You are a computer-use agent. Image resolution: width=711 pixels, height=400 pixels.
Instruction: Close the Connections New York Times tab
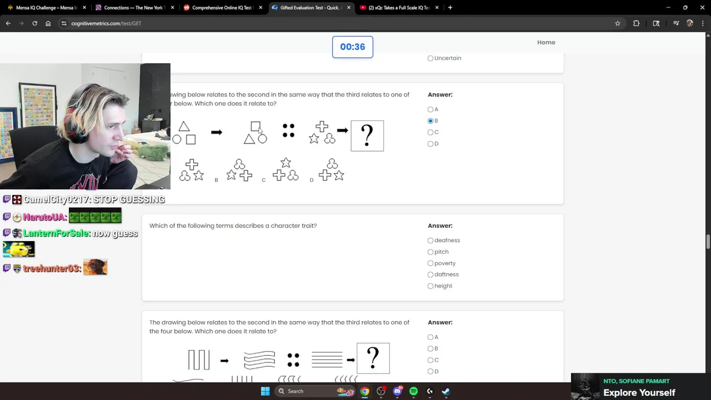click(173, 8)
